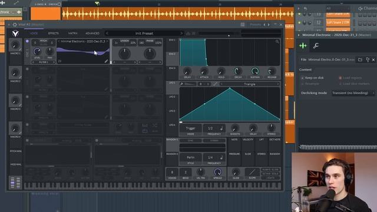Screen dimensions: 377x212
Task: Open the All channel filter dropdown in Channel rack
Action: tap(337, 8)
